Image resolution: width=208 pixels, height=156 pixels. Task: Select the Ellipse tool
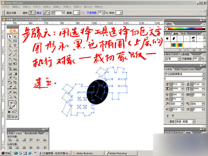pos(15,50)
